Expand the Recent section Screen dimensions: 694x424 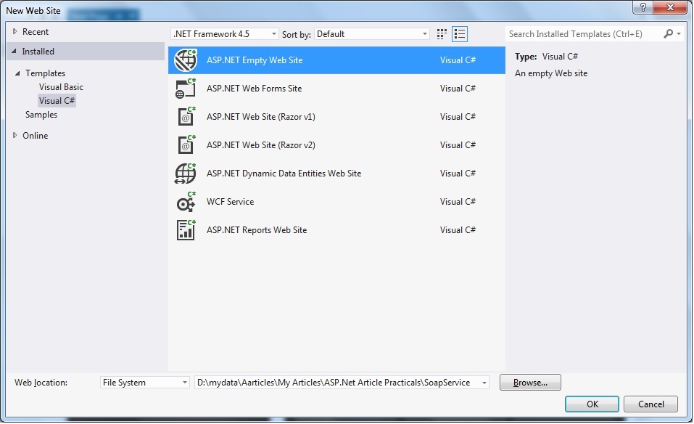click(x=15, y=32)
